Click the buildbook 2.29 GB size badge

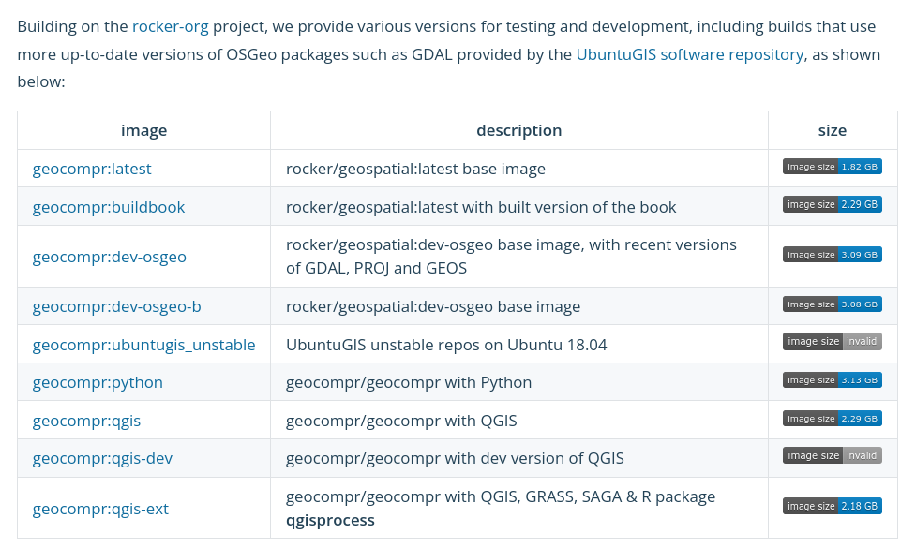(x=832, y=204)
